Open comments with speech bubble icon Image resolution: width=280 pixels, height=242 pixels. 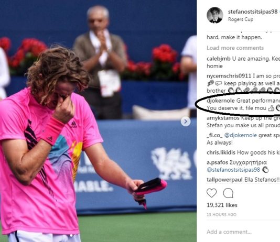(x=228, y=193)
